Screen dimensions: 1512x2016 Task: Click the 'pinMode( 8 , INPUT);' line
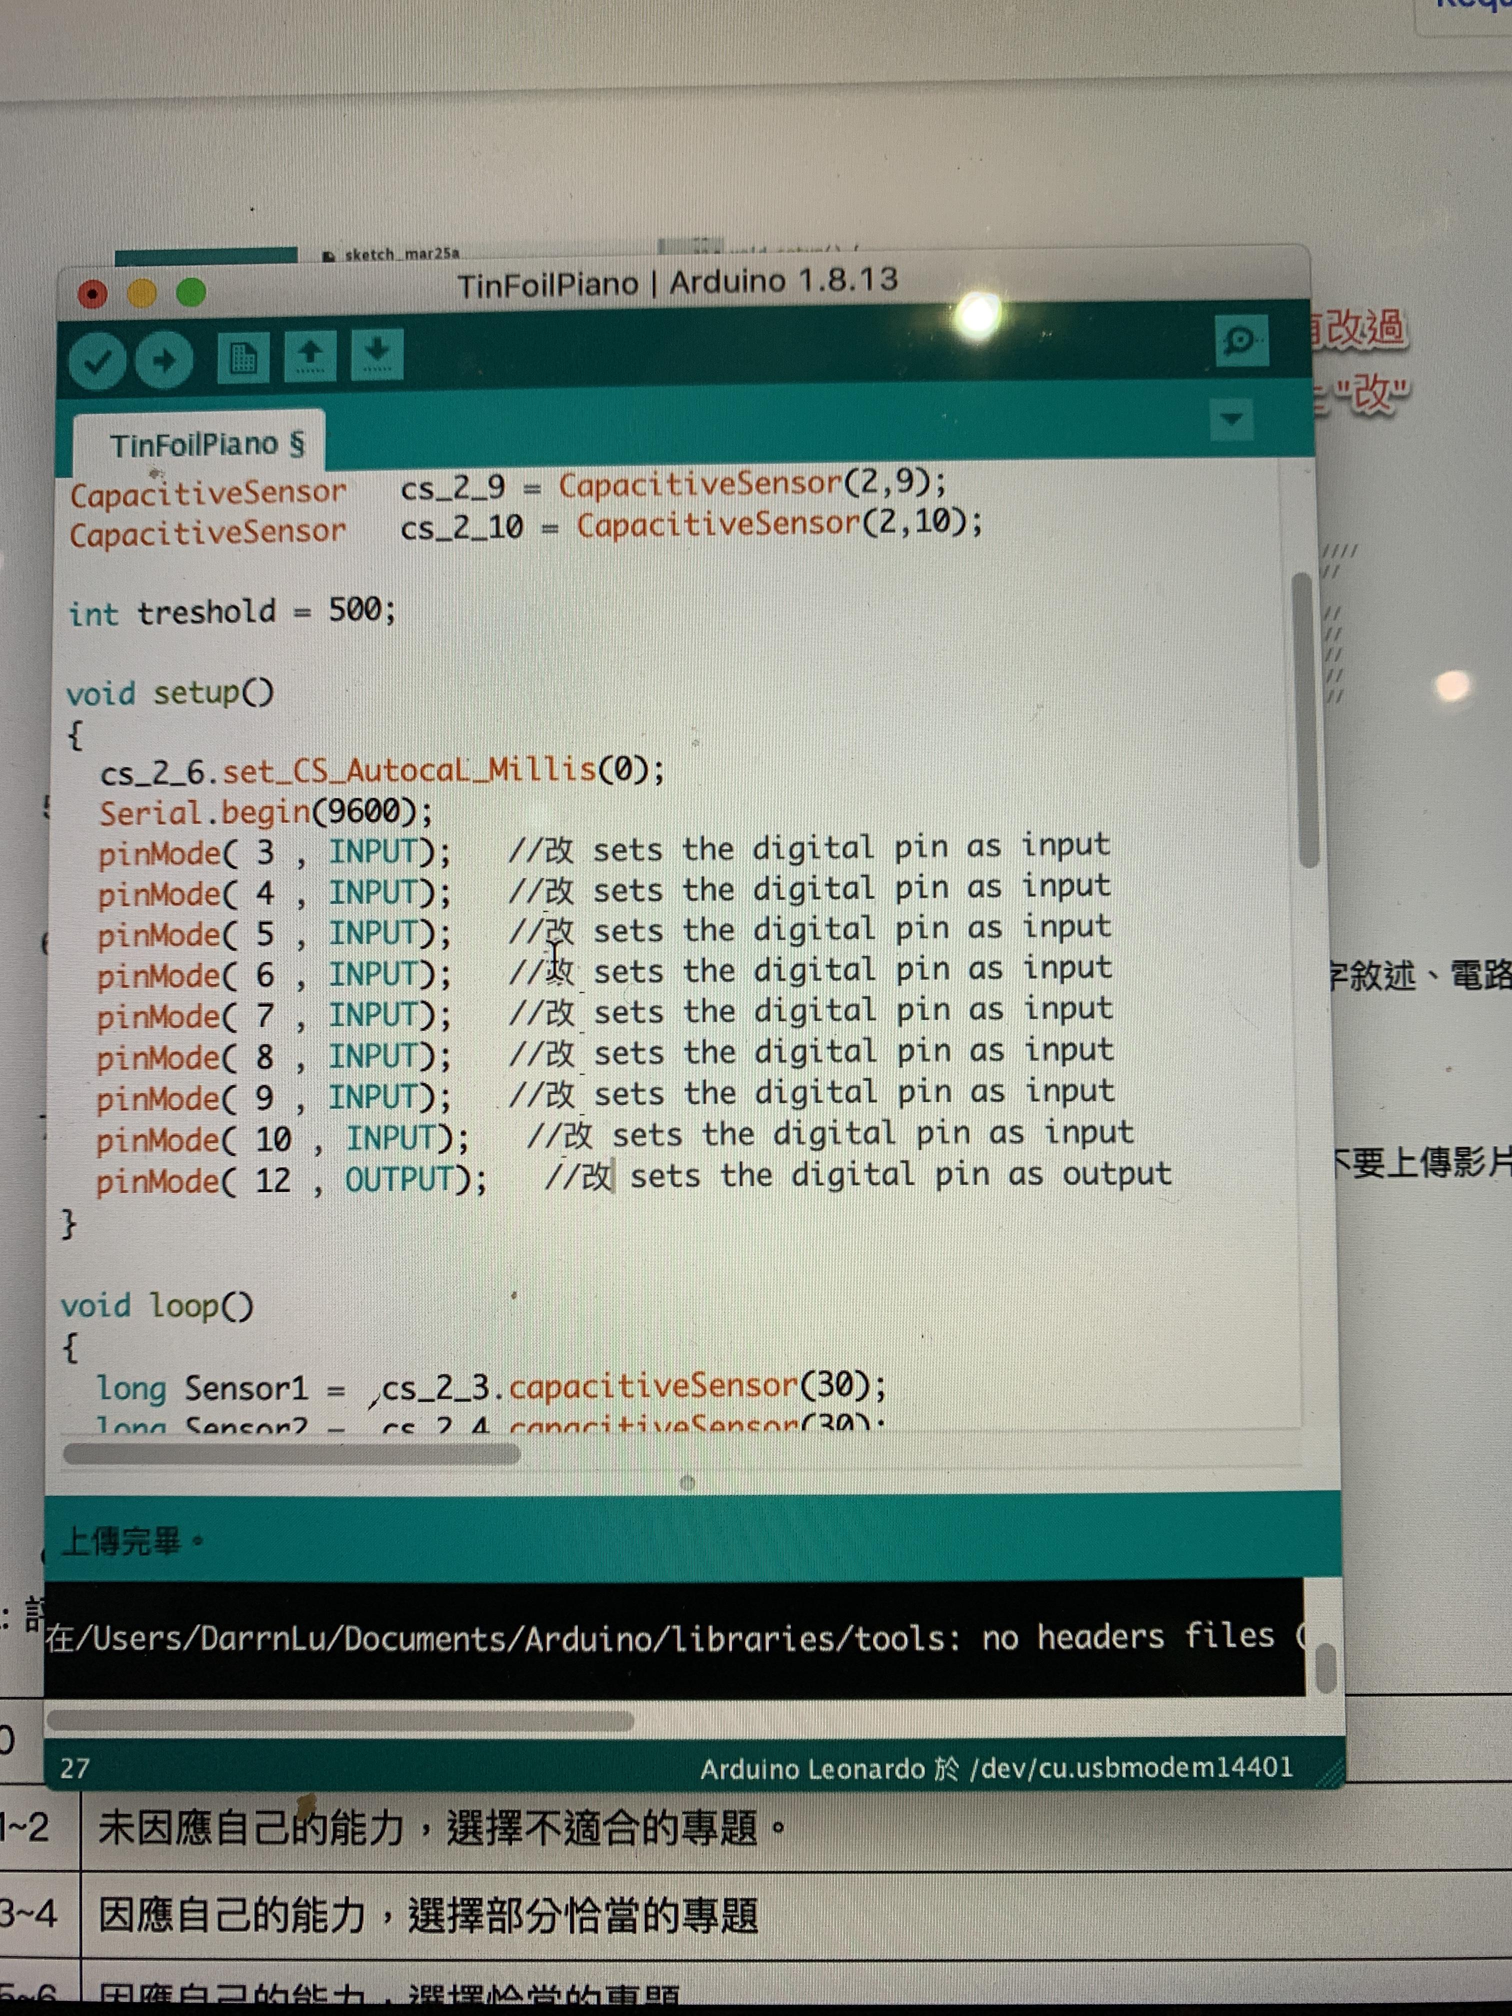pos(273,1058)
